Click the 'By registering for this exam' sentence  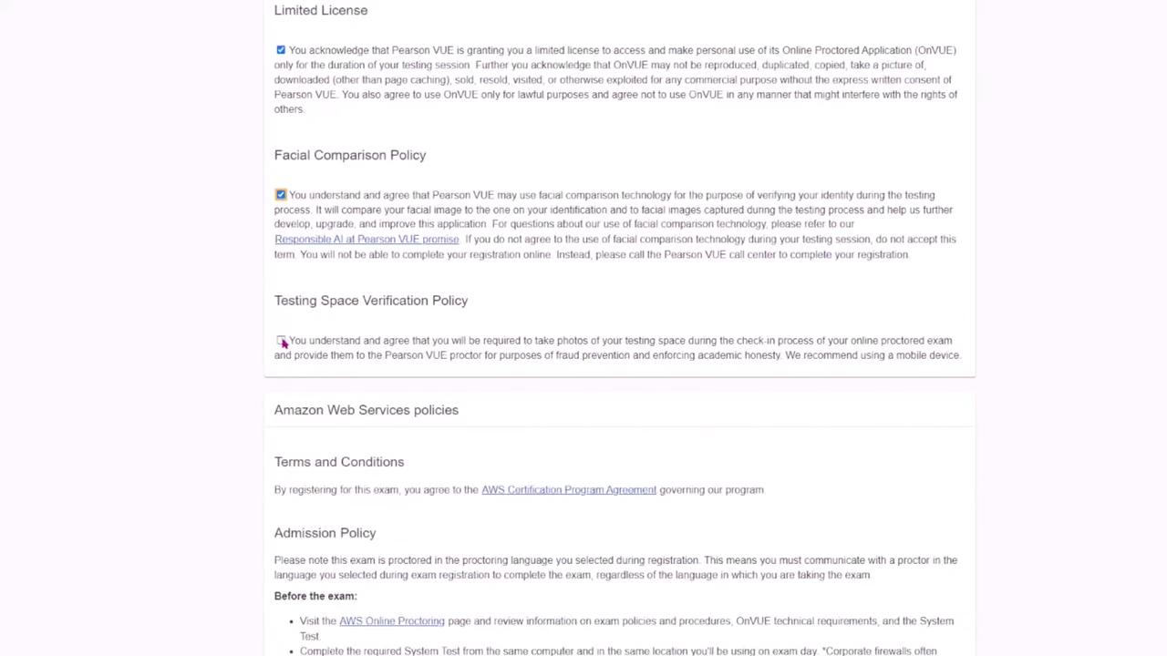[376, 490]
